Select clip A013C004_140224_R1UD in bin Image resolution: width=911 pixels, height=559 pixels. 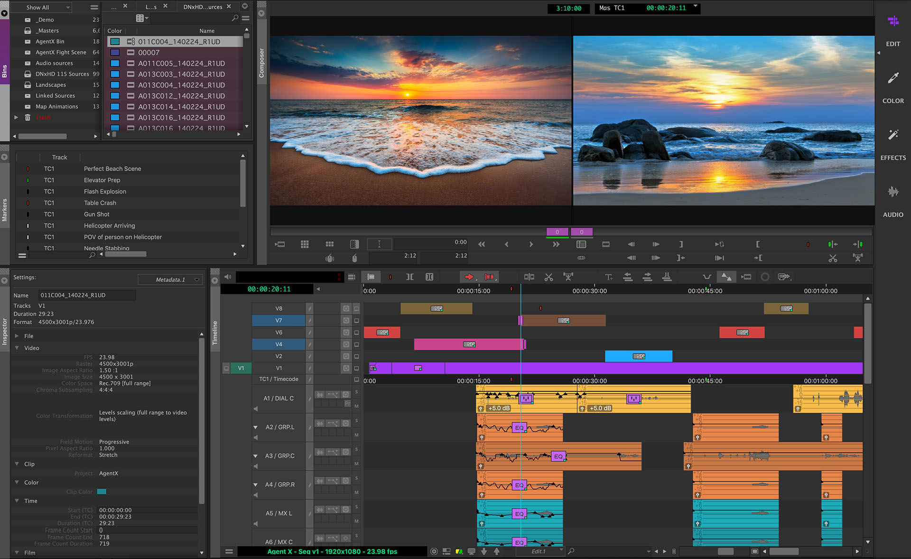181,85
